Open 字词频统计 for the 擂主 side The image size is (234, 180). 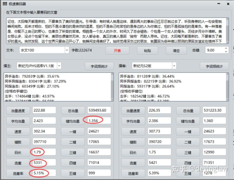click(99, 66)
